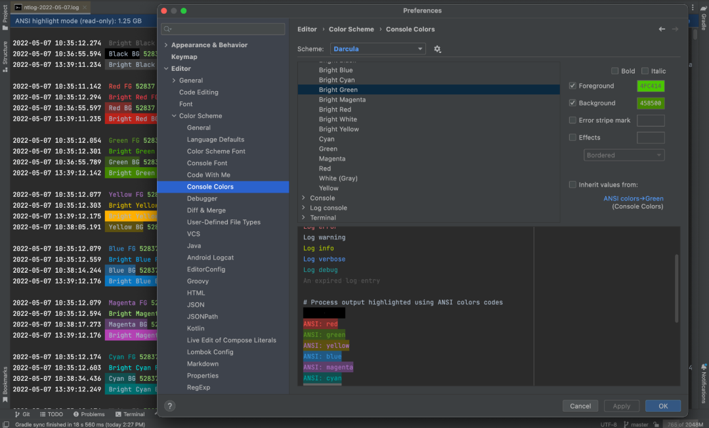Open the Terminal tool window

pos(130,414)
